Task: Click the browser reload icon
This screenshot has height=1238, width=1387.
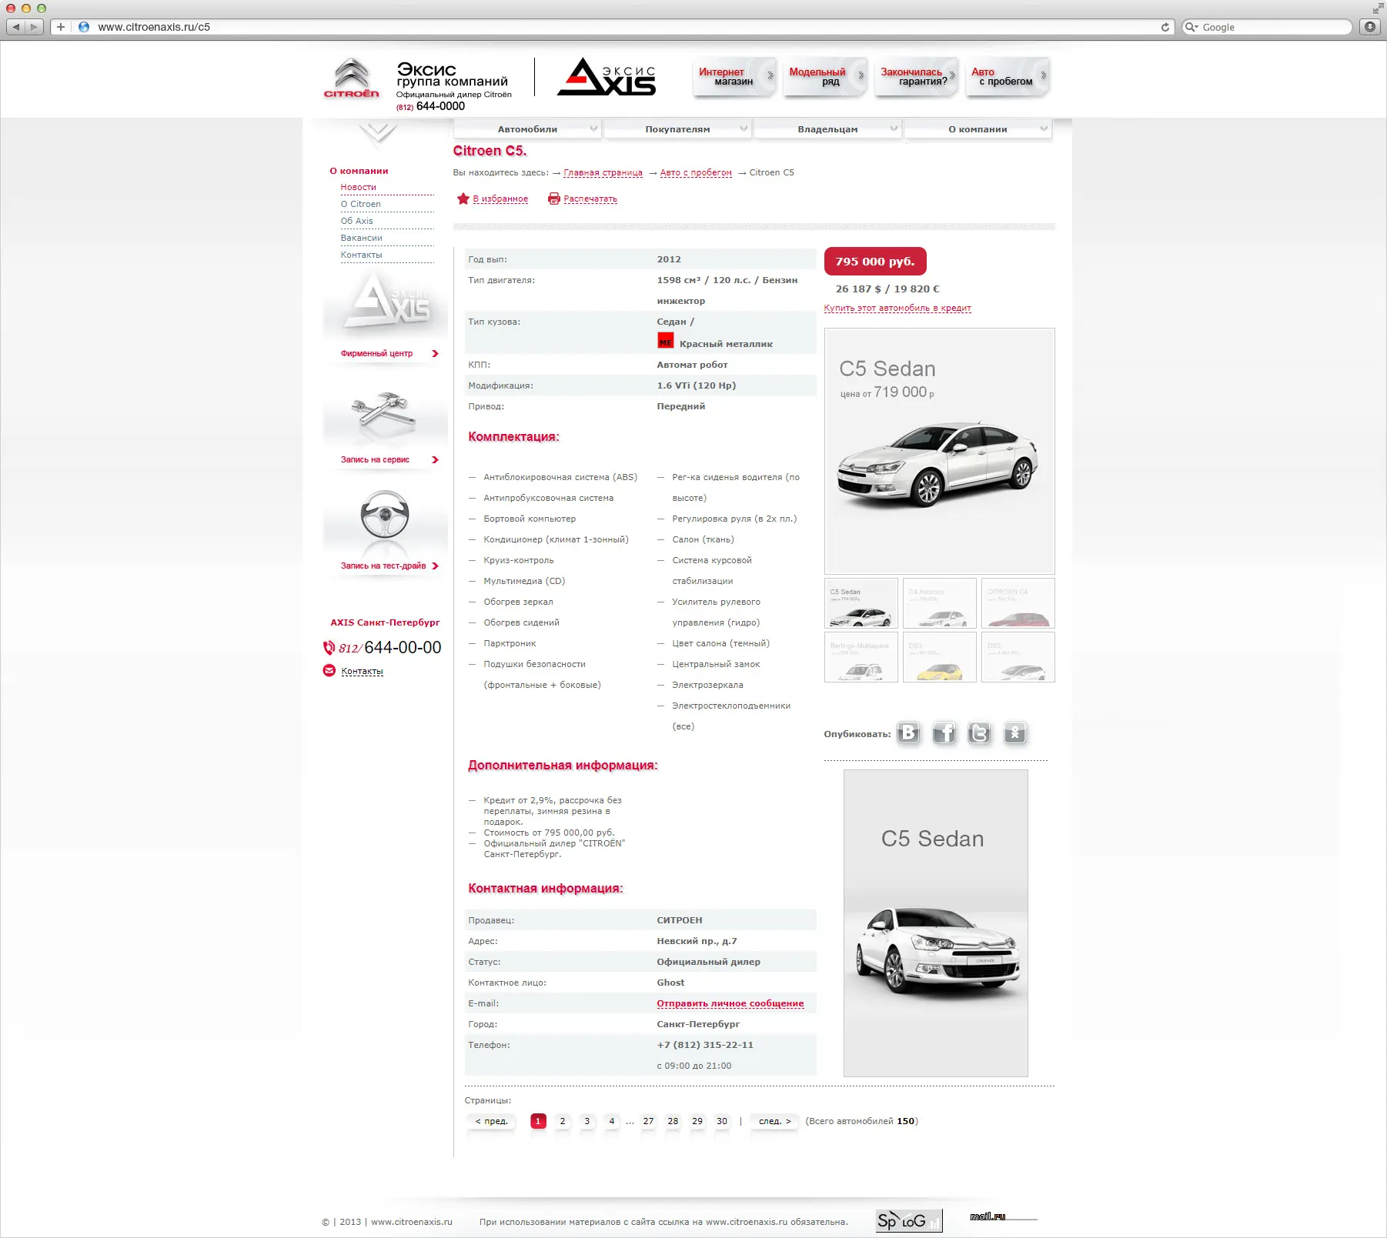Action: [1165, 27]
